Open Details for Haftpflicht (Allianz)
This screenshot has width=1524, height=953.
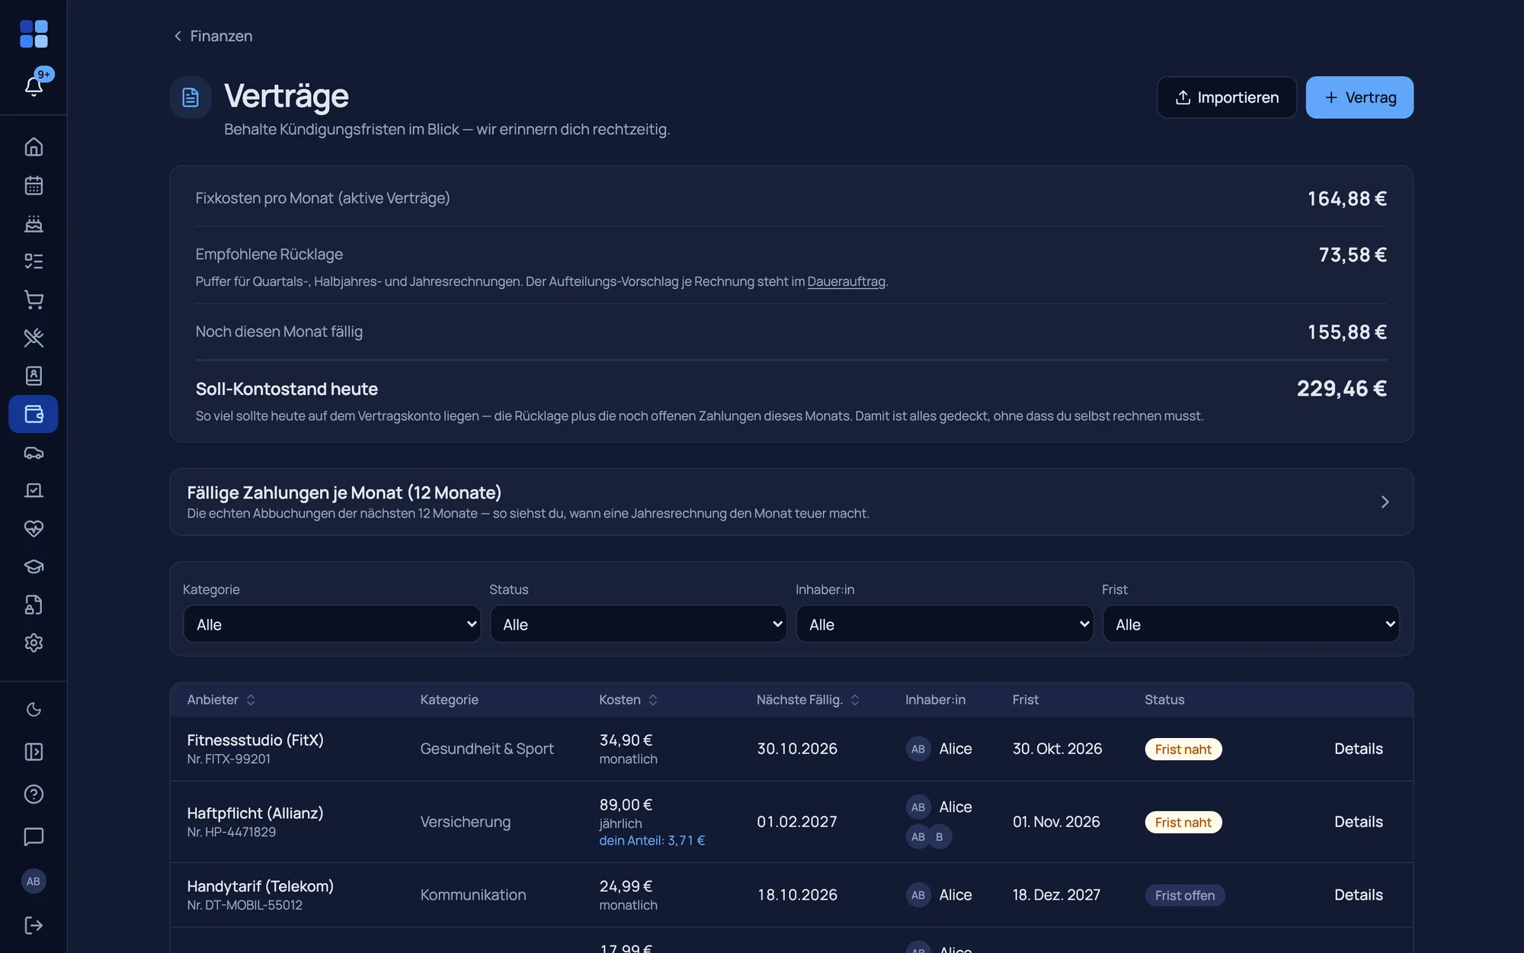click(1358, 822)
